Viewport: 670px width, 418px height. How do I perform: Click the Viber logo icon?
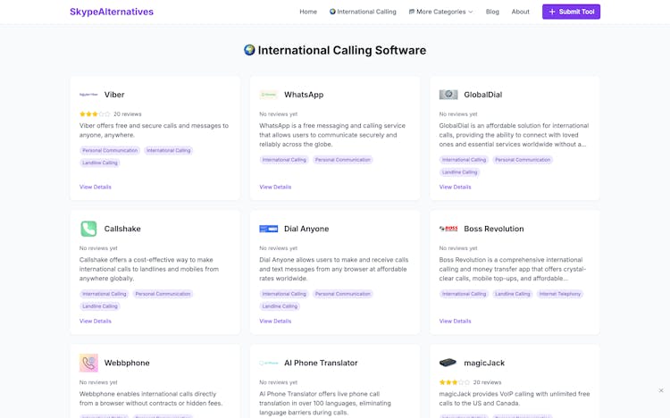pyautogui.click(x=88, y=95)
